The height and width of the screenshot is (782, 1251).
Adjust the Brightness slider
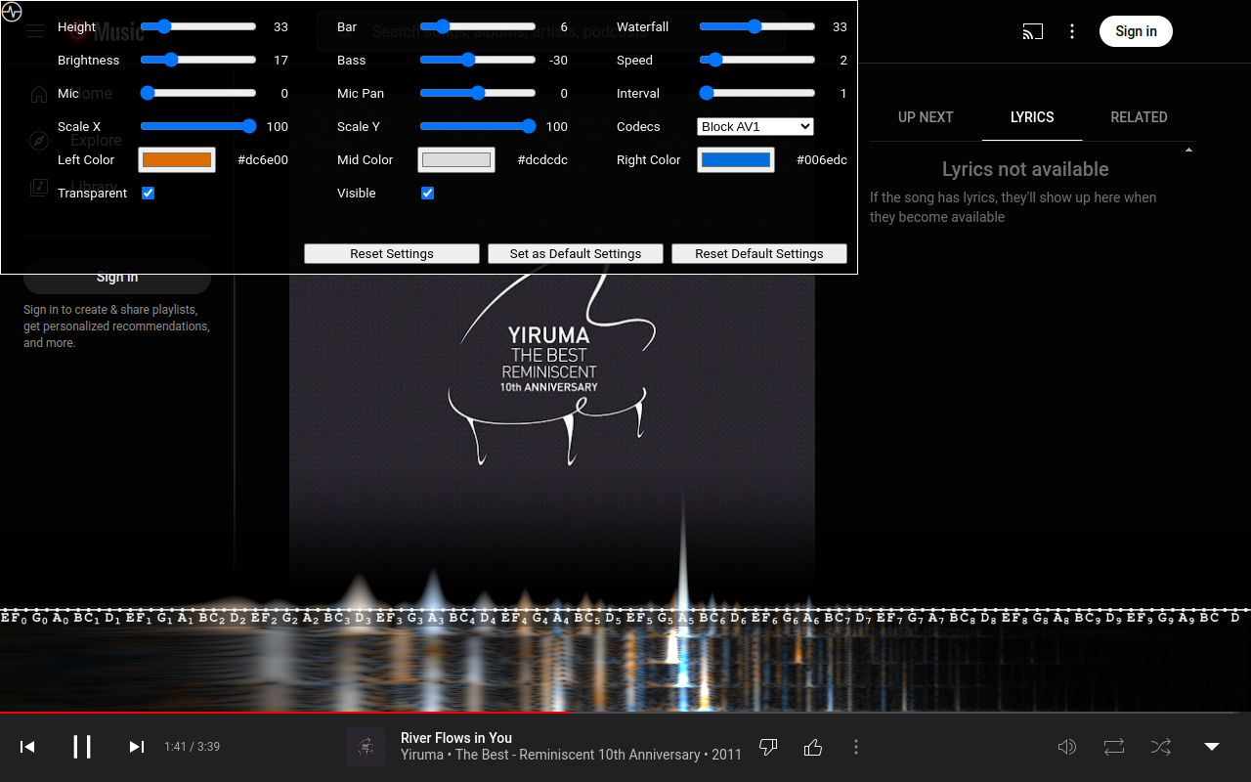click(198, 60)
